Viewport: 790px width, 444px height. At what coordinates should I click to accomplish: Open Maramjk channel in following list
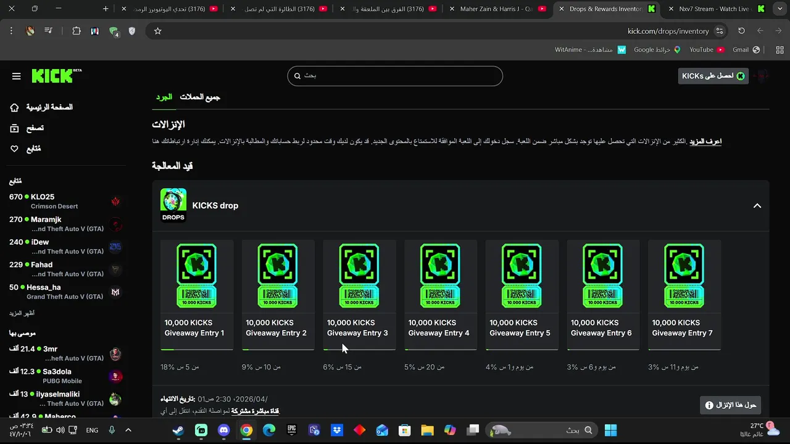point(65,224)
